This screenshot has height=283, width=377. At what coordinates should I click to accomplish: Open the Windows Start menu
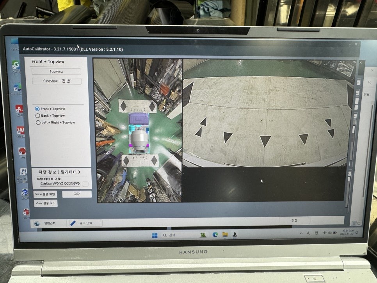point(155,235)
